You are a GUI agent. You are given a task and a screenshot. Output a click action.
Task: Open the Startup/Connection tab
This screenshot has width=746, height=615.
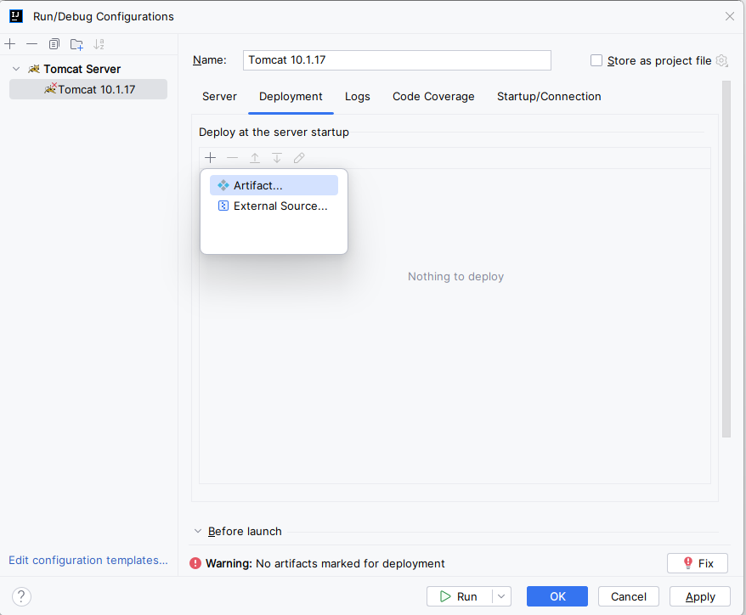(x=549, y=97)
